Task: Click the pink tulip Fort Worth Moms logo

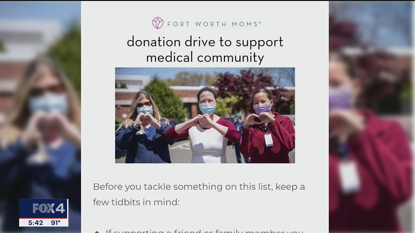Action: (x=158, y=23)
